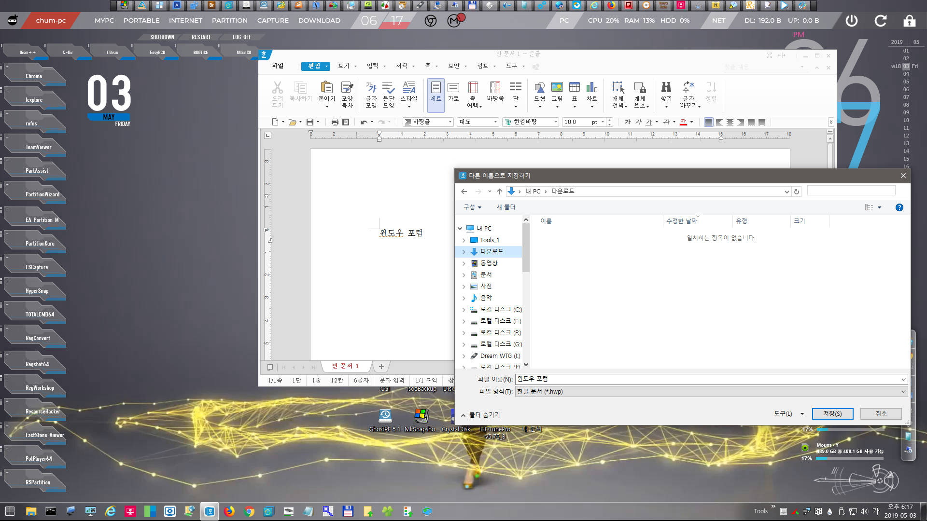The image size is (927, 521).
Task: Open the 입력 menu
Action: [376, 66]
